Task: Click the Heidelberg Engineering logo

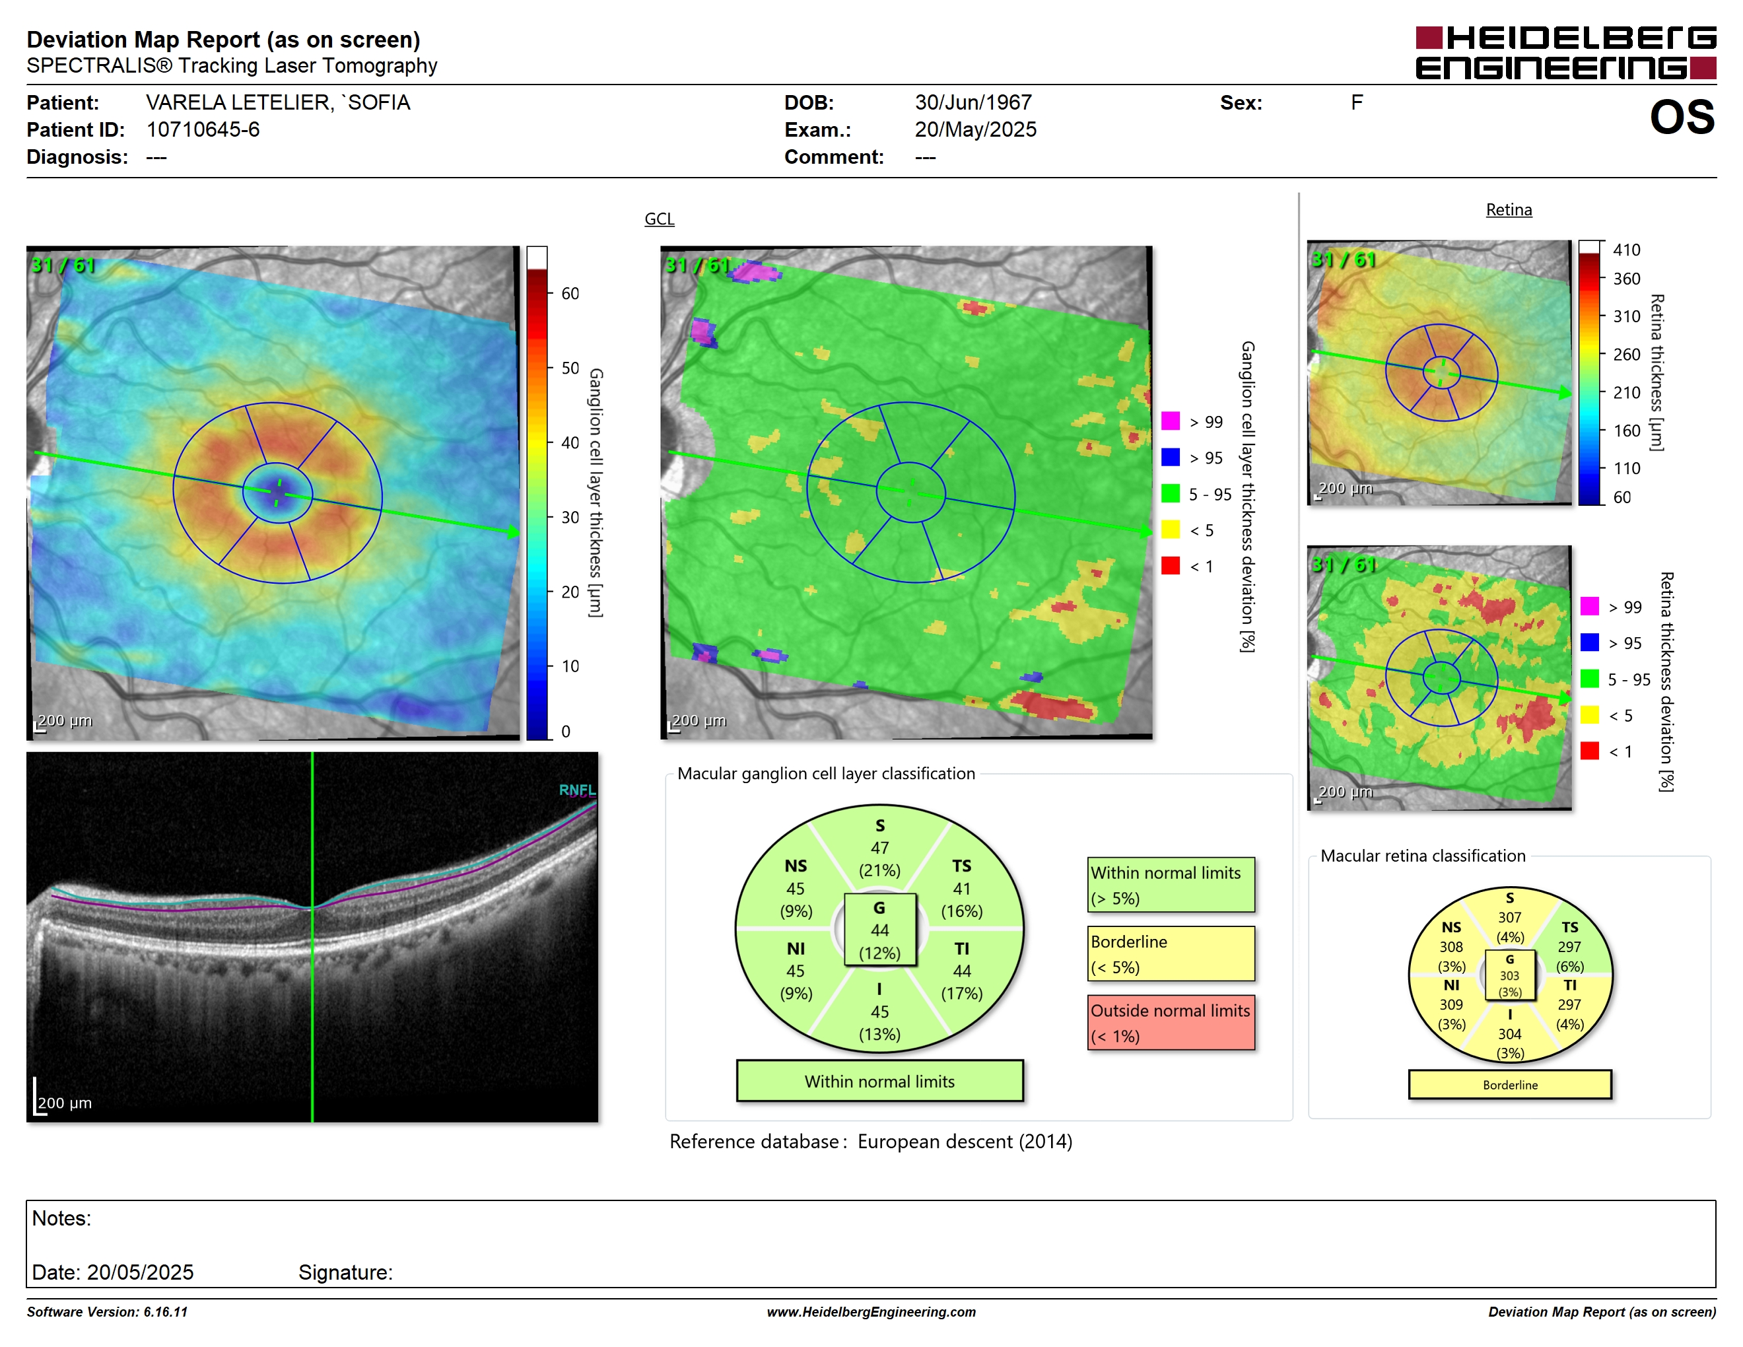Action: click(x=1565, y=53)
